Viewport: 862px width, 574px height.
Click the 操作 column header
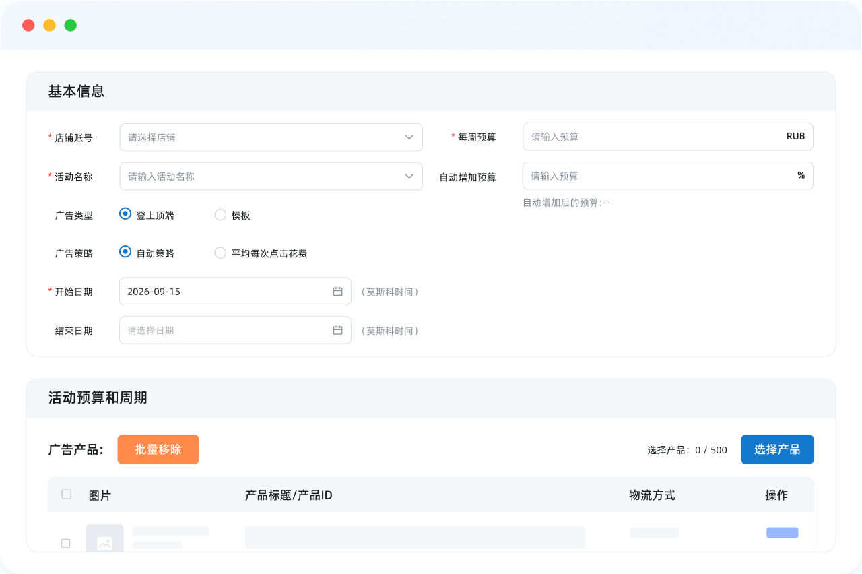(776, 495)
